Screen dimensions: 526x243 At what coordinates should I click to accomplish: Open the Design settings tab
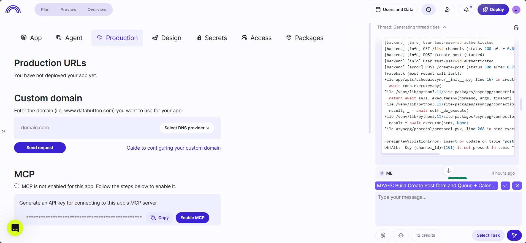point(167,38)
